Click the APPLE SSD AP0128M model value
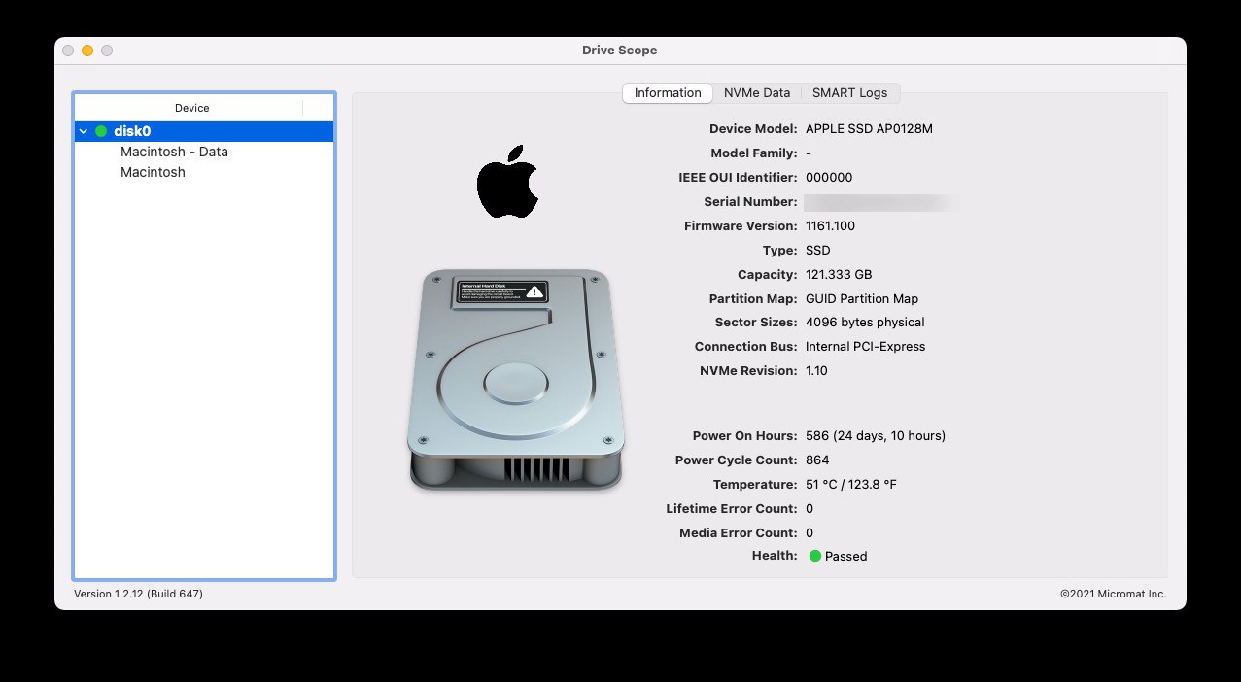Viewport: 1241px width, 682px height. click(869, 128)
